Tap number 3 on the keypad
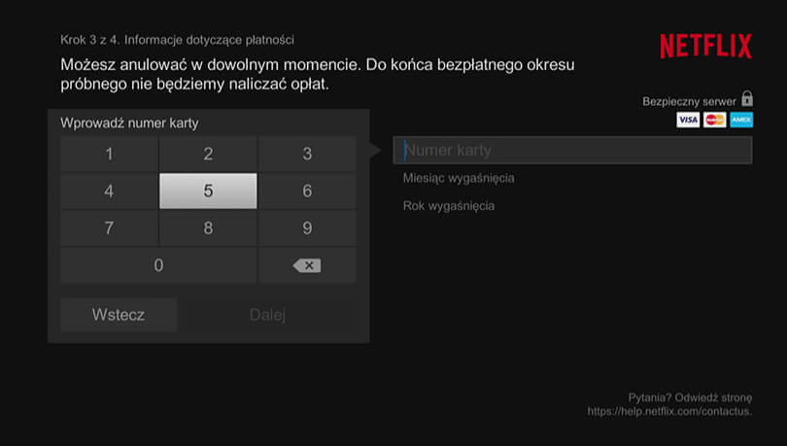This screenshot has height=446, width=787. pos(306,154)
